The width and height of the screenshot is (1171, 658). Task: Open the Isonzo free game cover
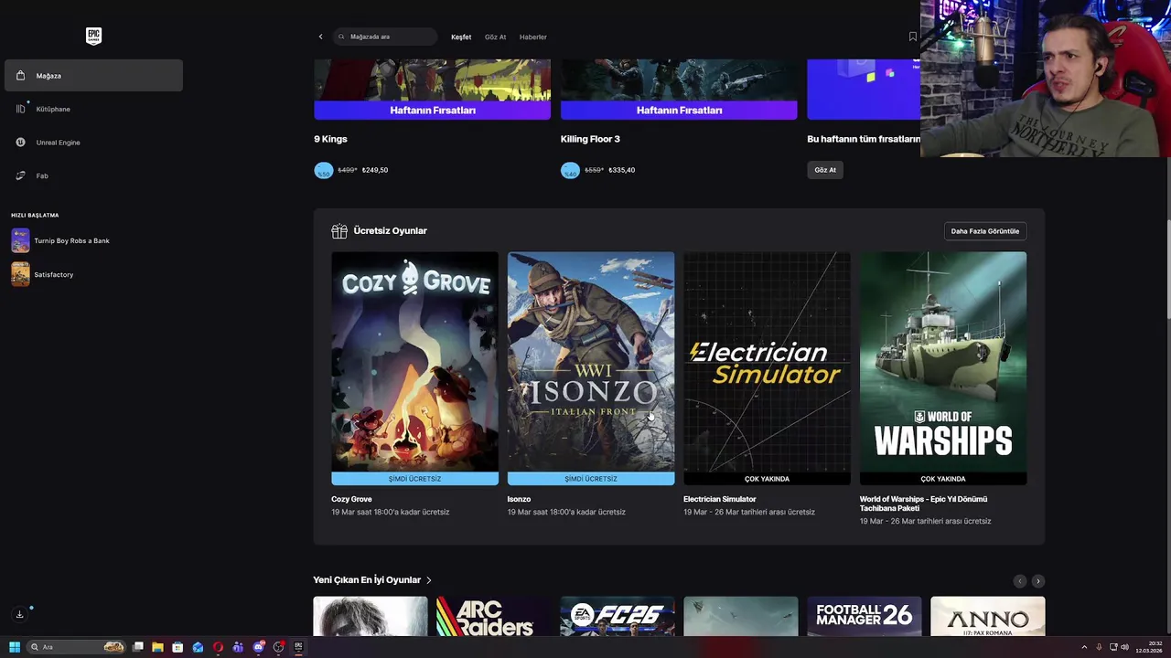(591, 362)
